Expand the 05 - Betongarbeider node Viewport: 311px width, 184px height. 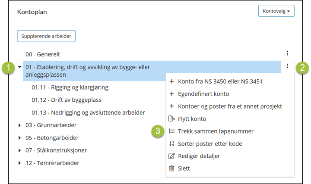tap(19, 138)
